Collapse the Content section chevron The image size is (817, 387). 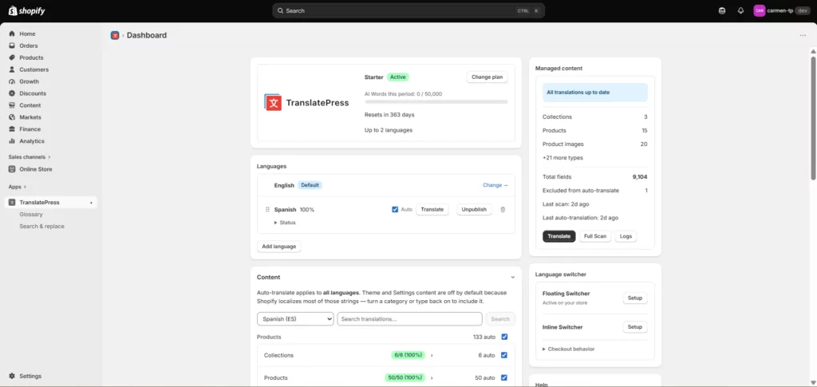coord(513,278)
